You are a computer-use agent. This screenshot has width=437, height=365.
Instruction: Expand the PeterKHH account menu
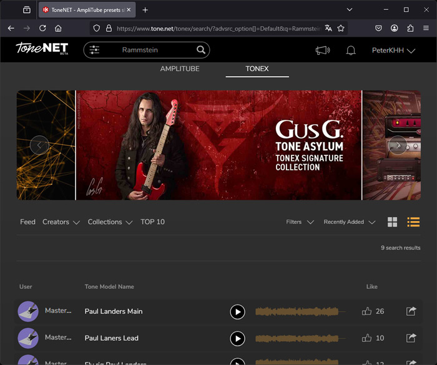pos(393,51)
